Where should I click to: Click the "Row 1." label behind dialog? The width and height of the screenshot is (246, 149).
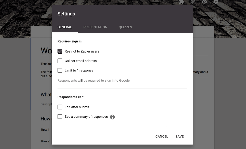point(46,130)
